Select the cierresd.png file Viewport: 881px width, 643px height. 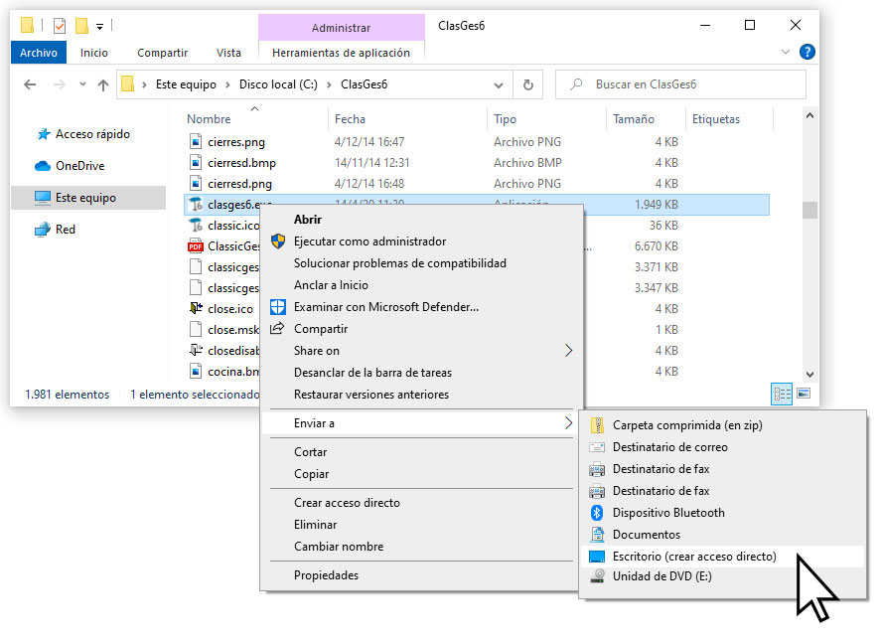[x=239, y=183]
